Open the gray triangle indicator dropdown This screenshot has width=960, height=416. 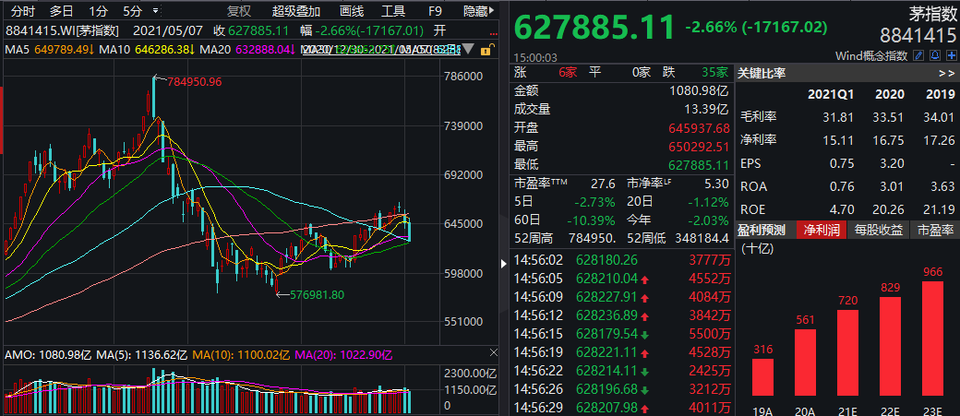pos(468,49)
